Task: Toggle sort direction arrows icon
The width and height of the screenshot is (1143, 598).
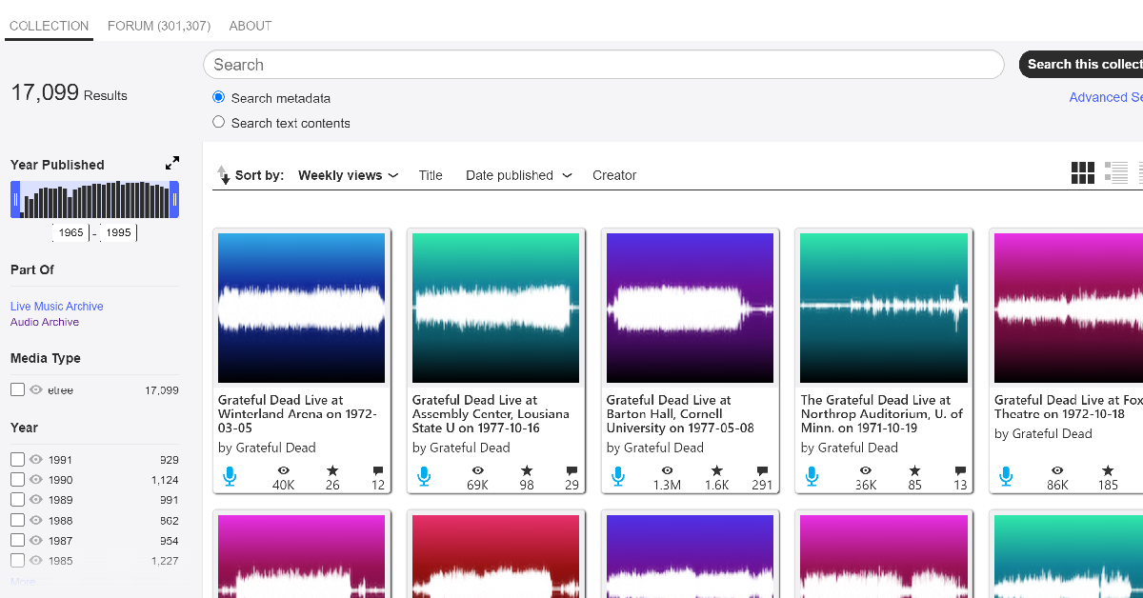Action: [223, 175]
